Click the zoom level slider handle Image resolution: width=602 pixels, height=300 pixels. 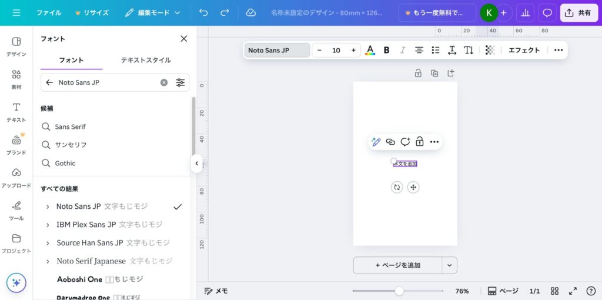pos(399,291)
